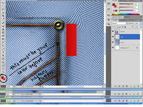This screenshot has height=107, width=143.
Task: Open the Brush panel from dock
Action: [x=108, y=19]
